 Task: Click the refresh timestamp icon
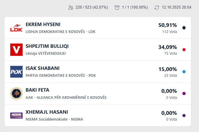pos(157,7)
